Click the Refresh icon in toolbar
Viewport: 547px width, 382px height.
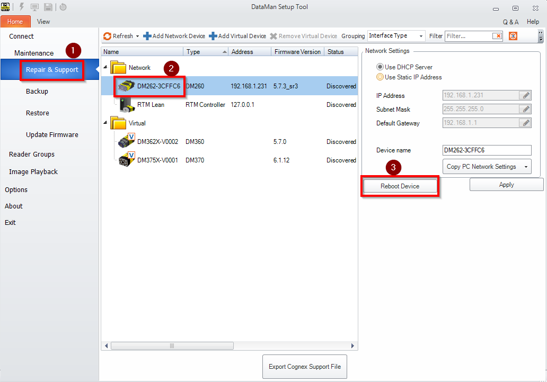click(x=108, y=36)
